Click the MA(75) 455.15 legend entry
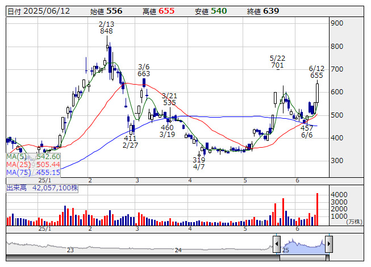Viewport: 371px width, 267px height. (33, 173)
